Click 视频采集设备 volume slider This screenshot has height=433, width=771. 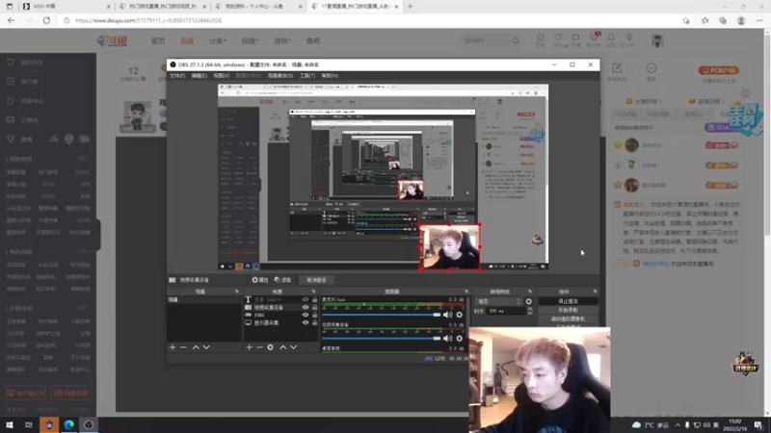(381, 339)
